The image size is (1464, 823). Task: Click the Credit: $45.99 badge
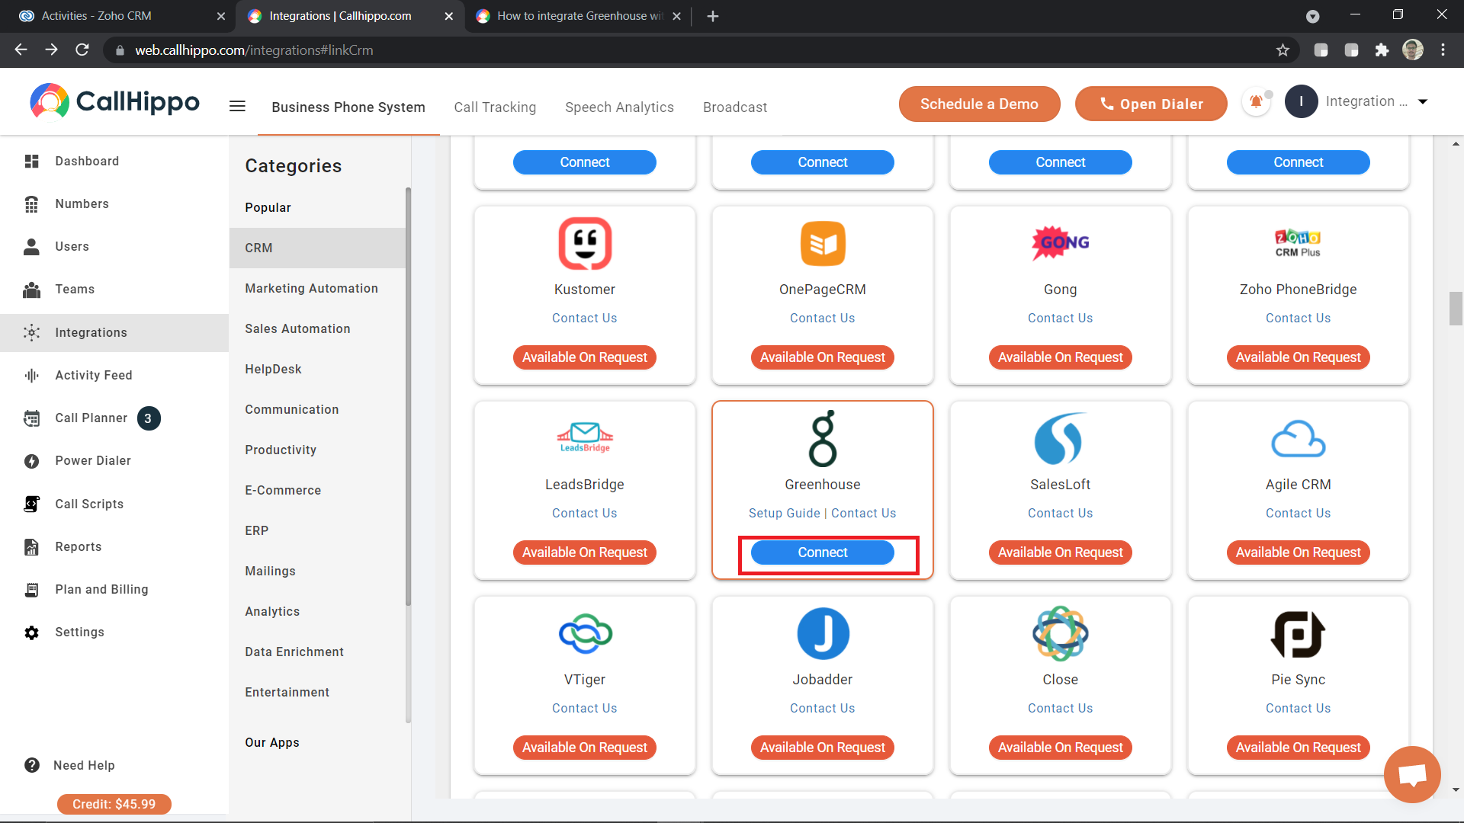click(114, 804)
